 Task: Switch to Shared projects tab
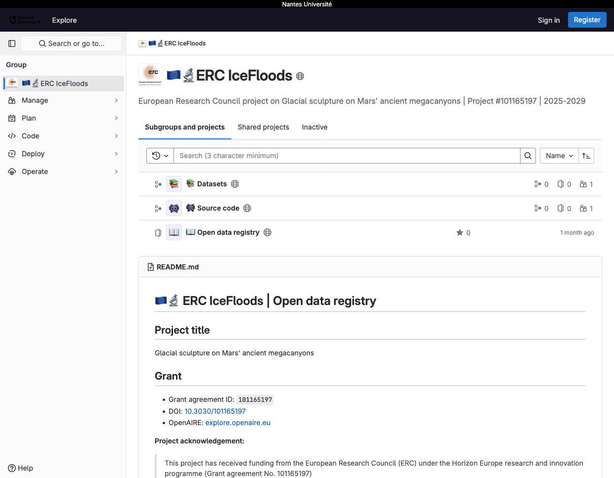tap(263, 127)
